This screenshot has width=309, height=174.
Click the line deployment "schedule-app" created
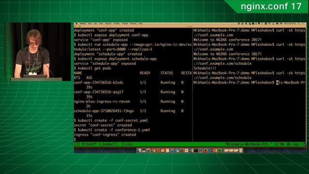108,54
